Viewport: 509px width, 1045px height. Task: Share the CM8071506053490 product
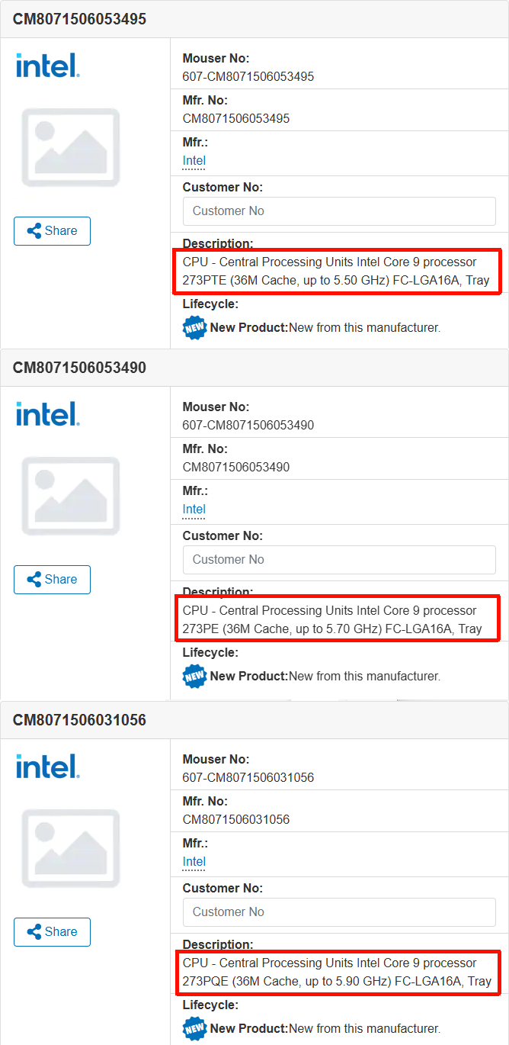click(52, 580)
